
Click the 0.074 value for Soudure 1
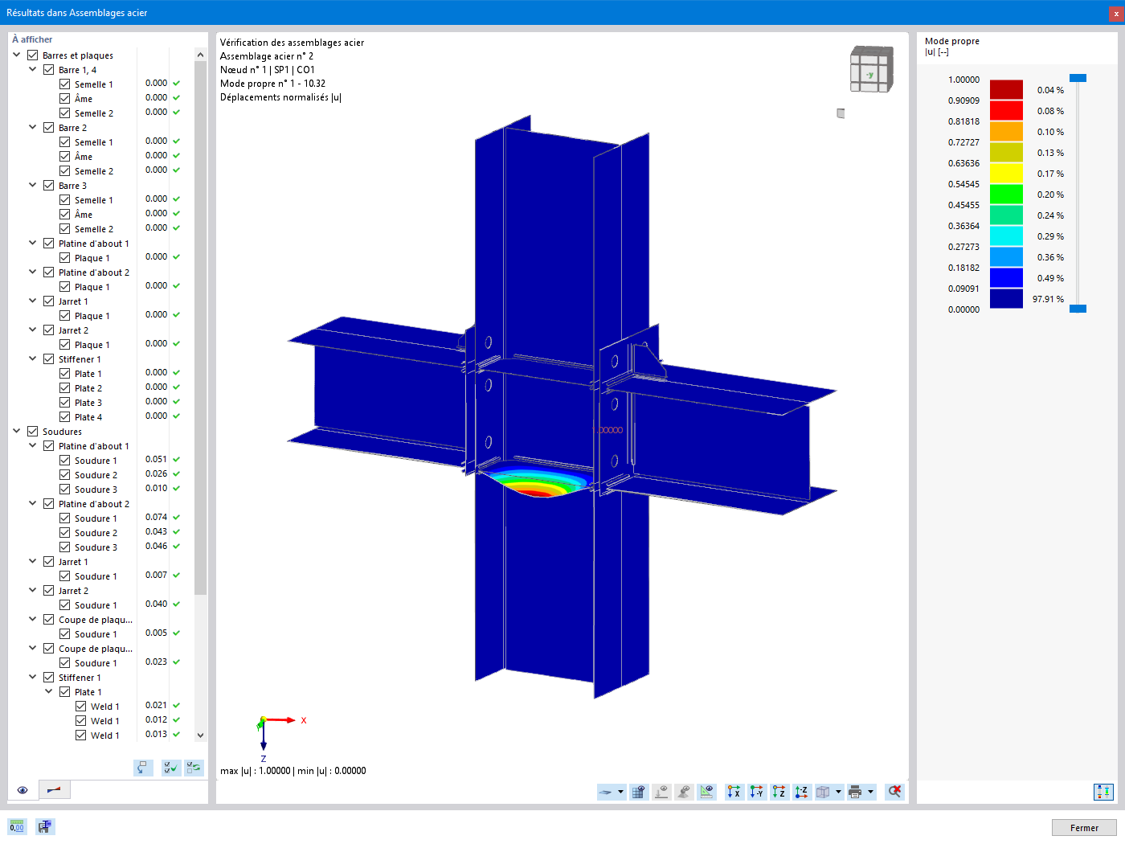click(157, 517)
